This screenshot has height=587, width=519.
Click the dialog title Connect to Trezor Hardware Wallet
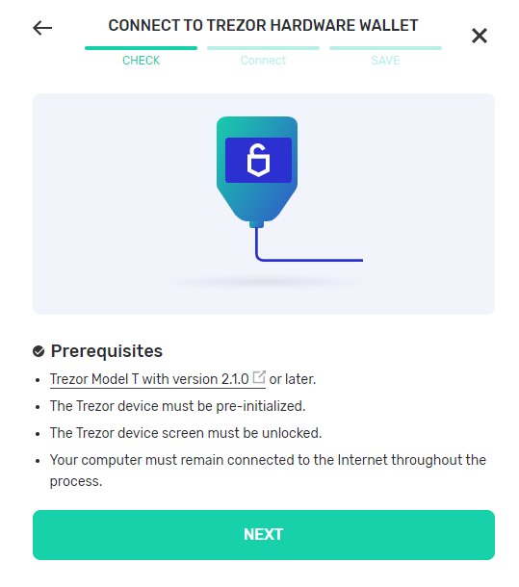pyautogui.click(x=263, y=25)
